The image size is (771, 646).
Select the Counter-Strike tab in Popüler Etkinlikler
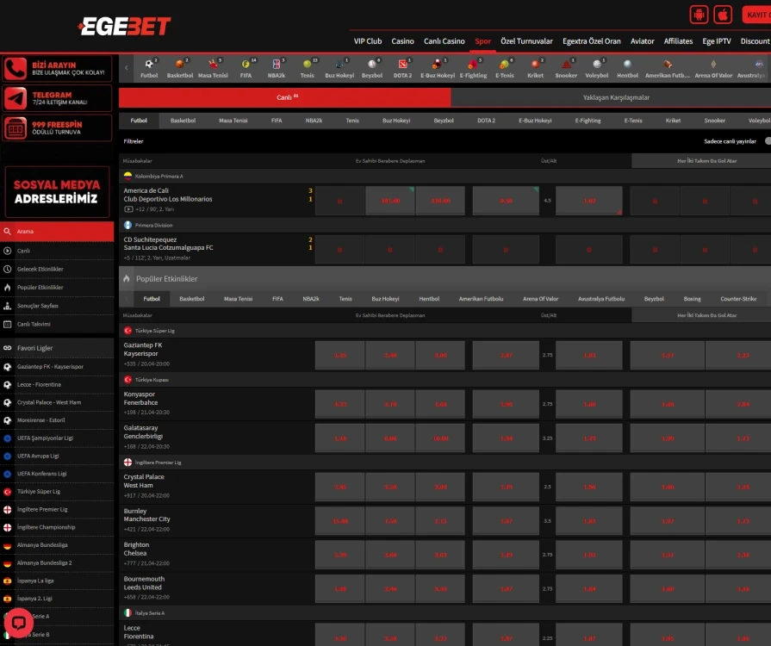(738, 299)
